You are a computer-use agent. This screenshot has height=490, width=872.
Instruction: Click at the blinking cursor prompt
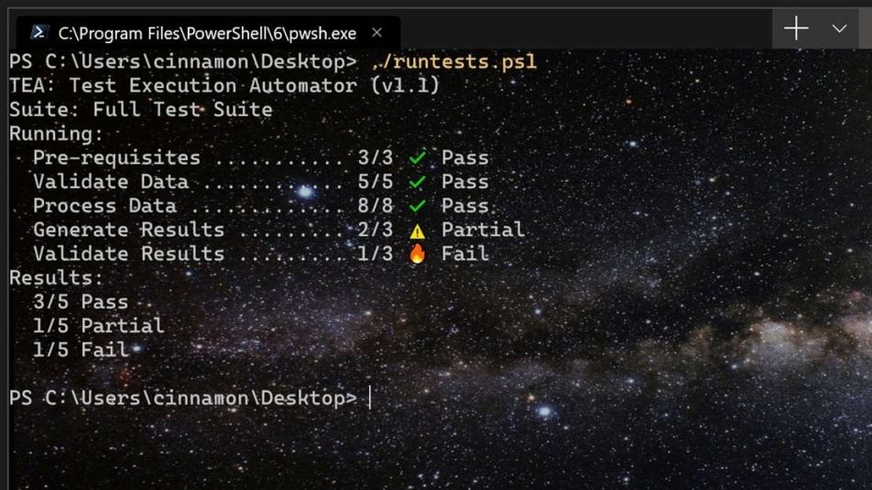(370, 398)
